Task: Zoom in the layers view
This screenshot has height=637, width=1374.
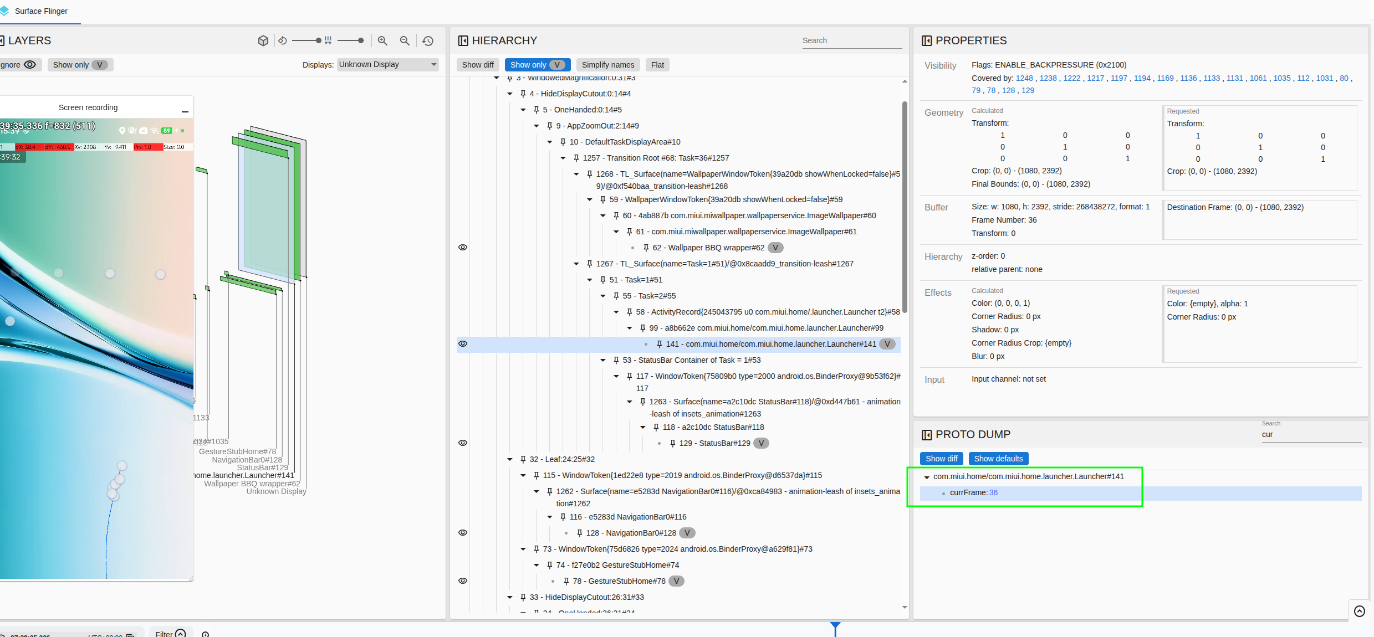Action: pos(382,40)
